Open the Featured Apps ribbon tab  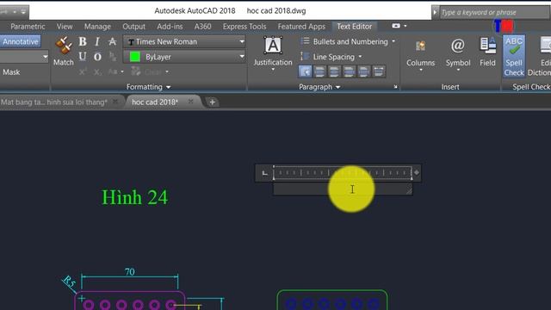coord(301,27)
